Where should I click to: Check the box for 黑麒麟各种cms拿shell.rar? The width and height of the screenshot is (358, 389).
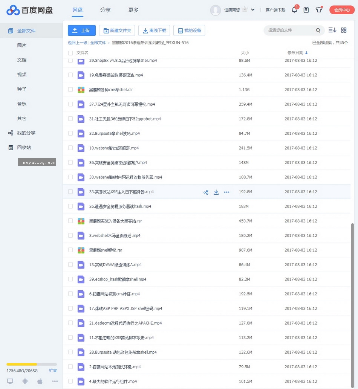70,90
